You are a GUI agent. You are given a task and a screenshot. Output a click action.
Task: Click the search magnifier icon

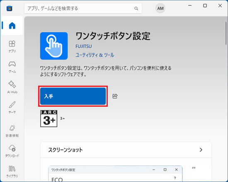136,8
